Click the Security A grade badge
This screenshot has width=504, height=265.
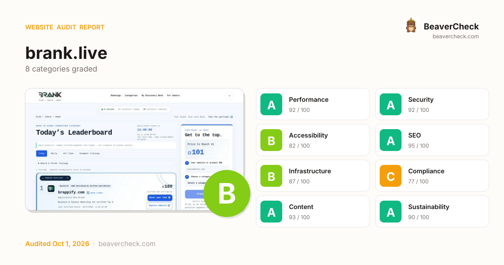tap(391, 104)
